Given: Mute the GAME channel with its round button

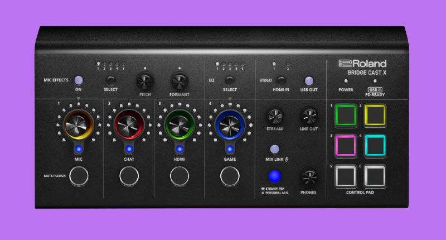Looking at the screenshot, I should click(230, 176).
